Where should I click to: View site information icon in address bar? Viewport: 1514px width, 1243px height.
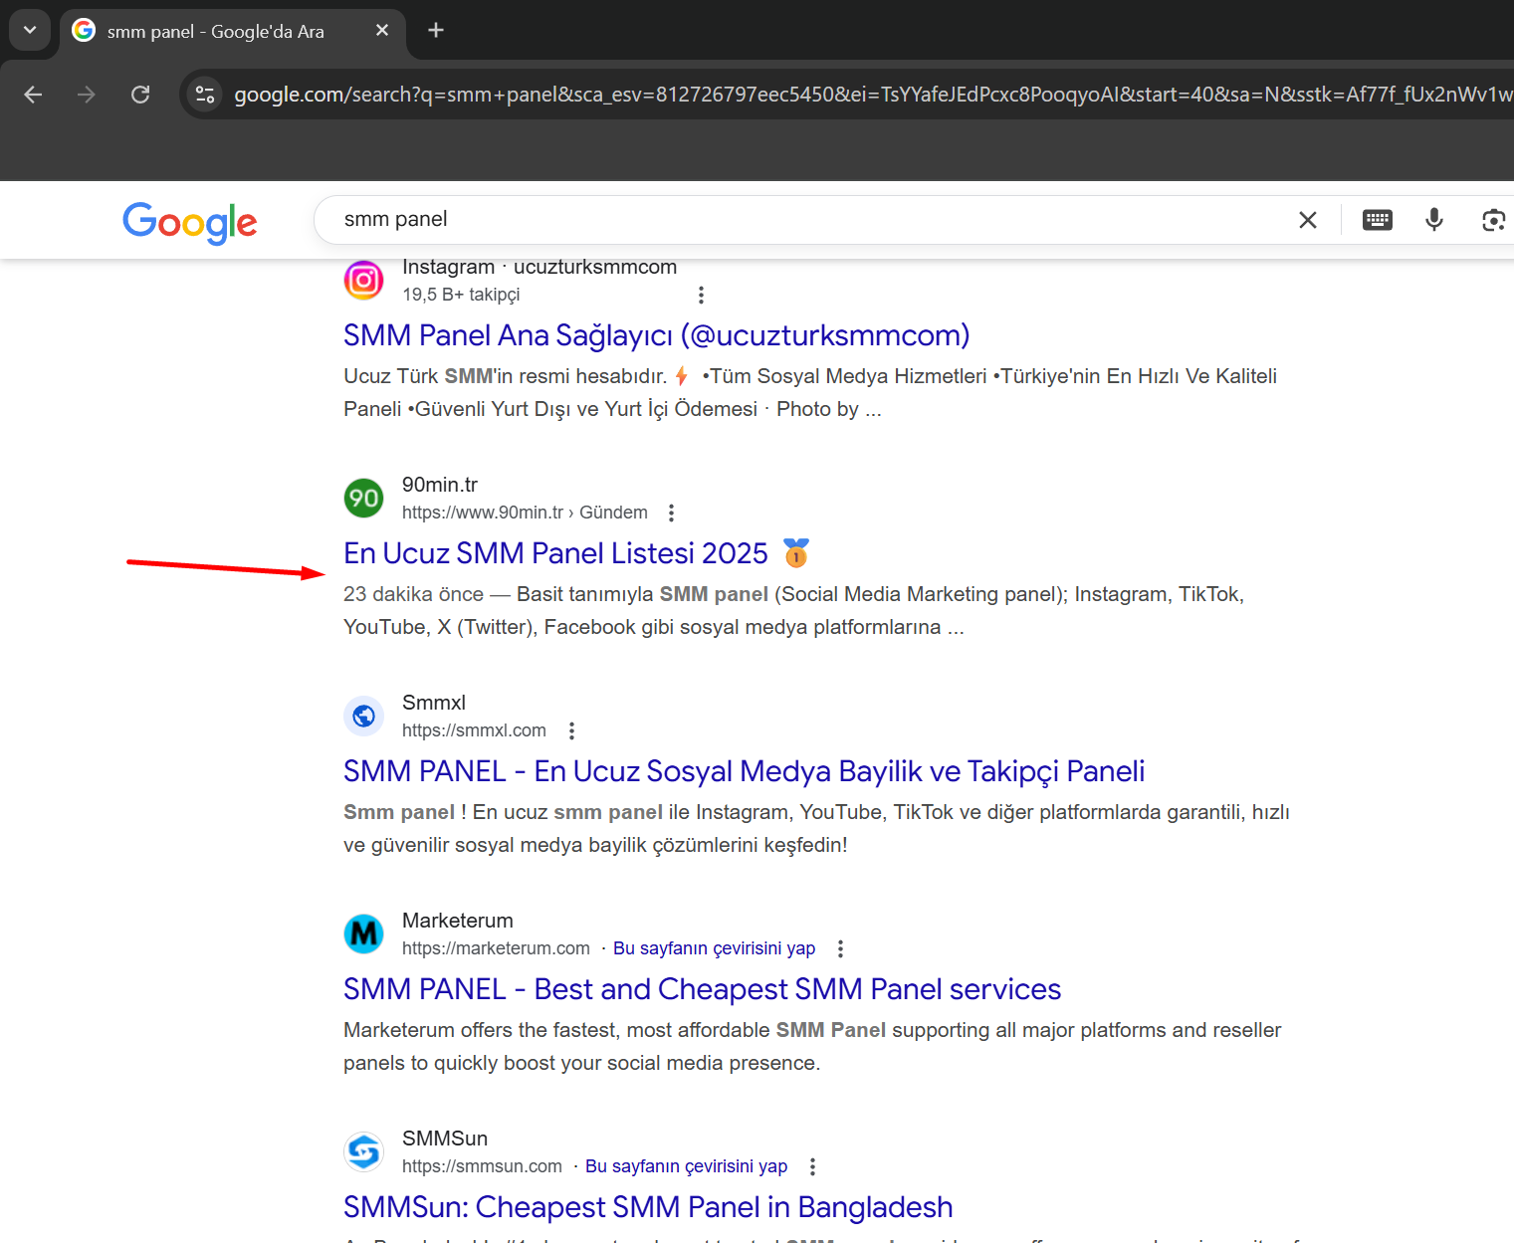click(205, 95)
